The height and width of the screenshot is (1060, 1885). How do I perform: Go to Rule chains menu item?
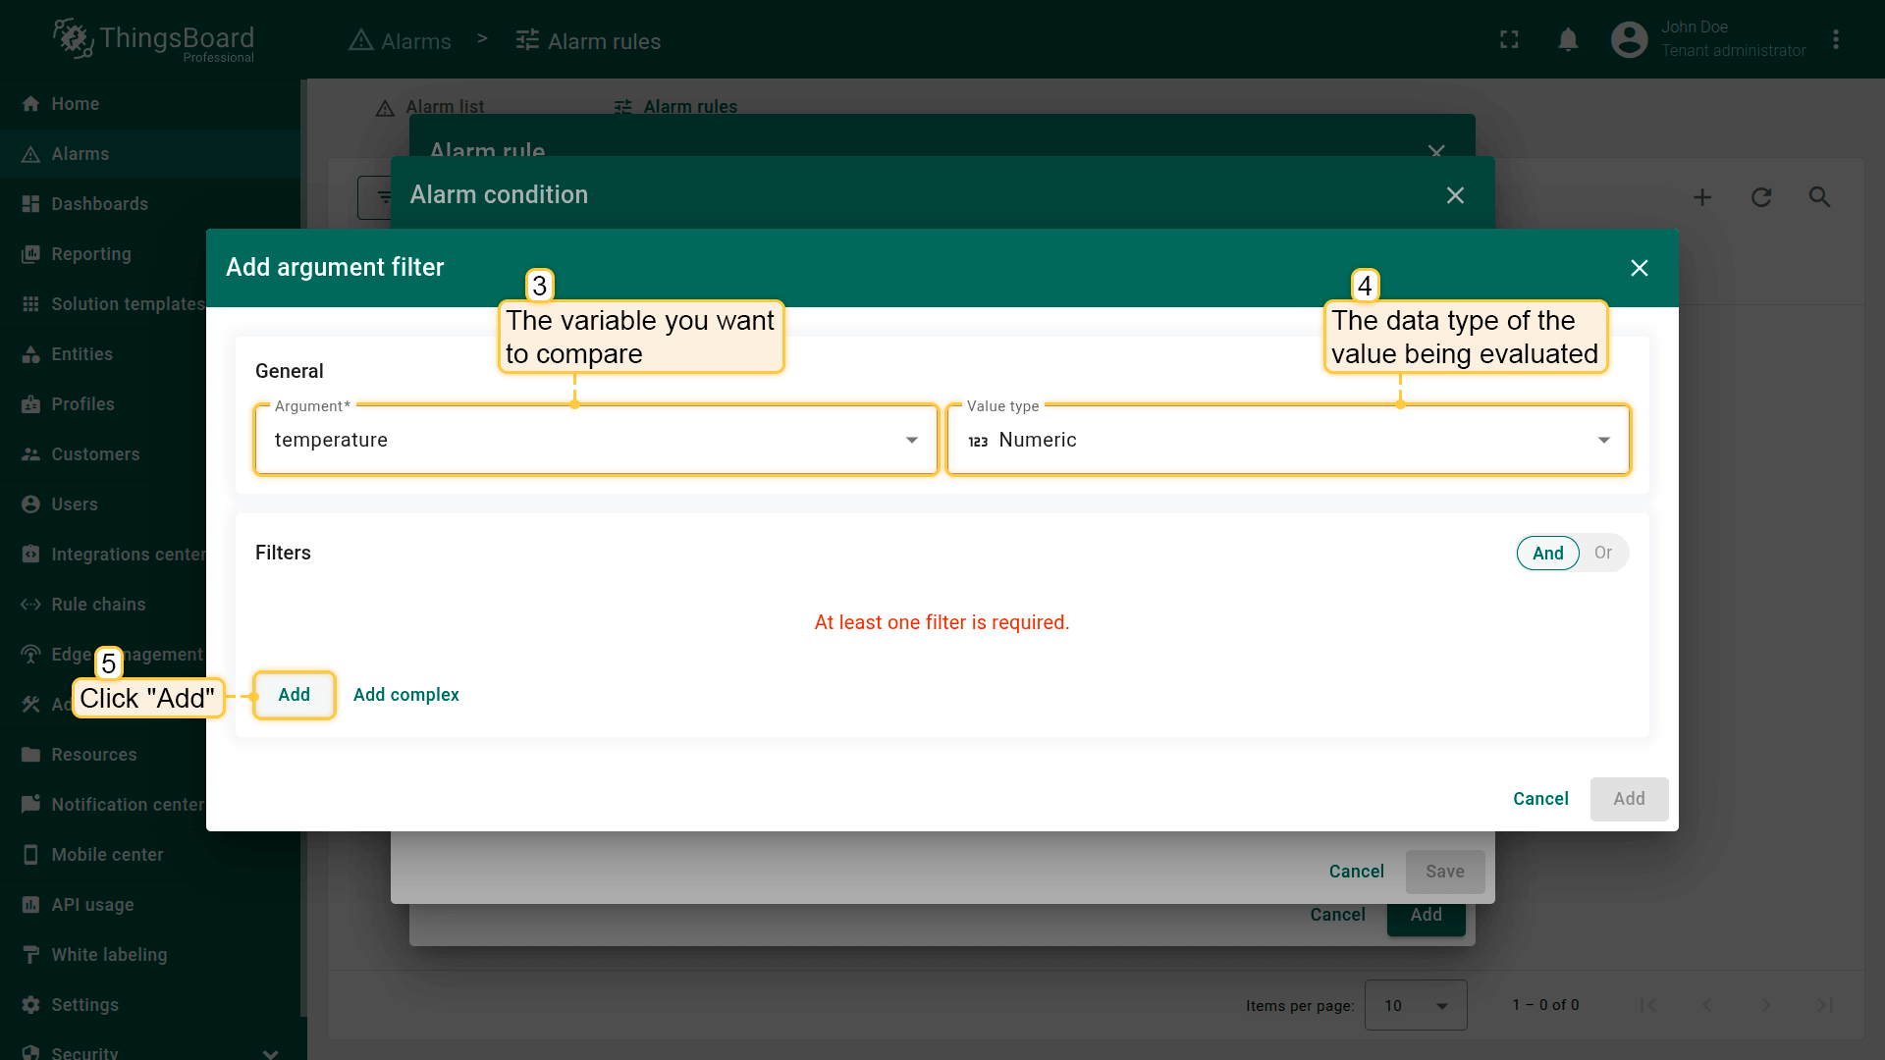click(x=98, y=605)
